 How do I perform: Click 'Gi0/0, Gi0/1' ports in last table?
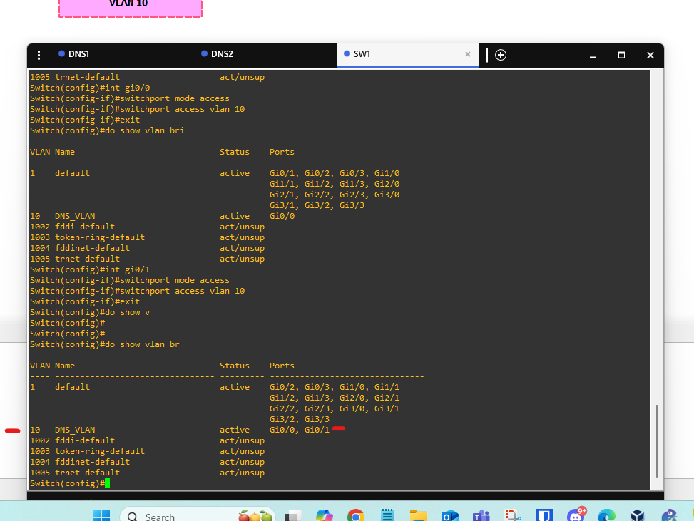(x=300, y=430)
